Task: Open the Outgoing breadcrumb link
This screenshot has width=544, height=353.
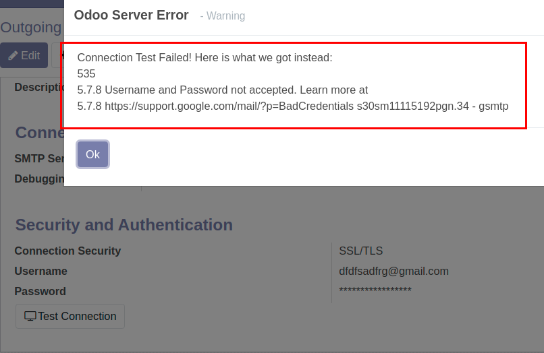Action: pos(31,28)
